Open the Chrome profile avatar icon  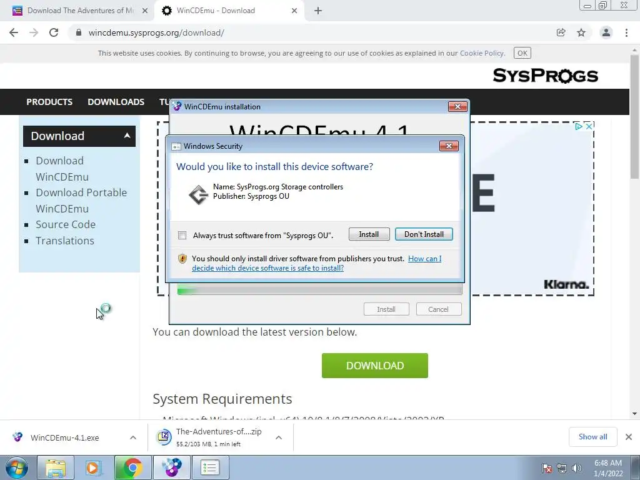(x=606, y=32)
